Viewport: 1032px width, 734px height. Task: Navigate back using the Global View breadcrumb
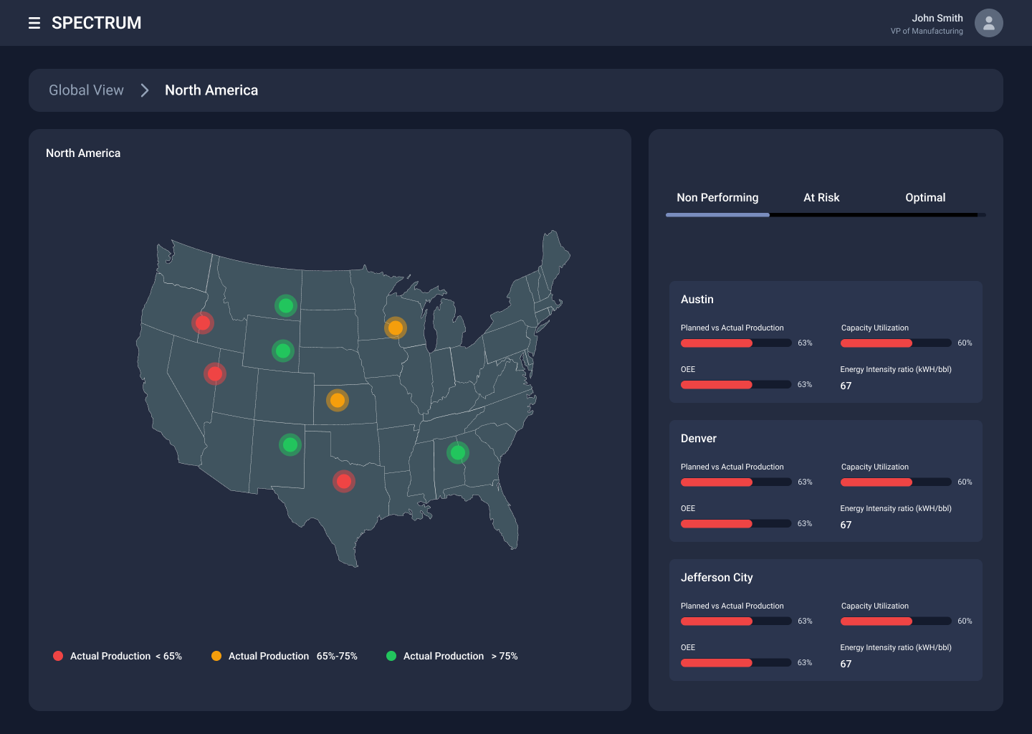86,90
